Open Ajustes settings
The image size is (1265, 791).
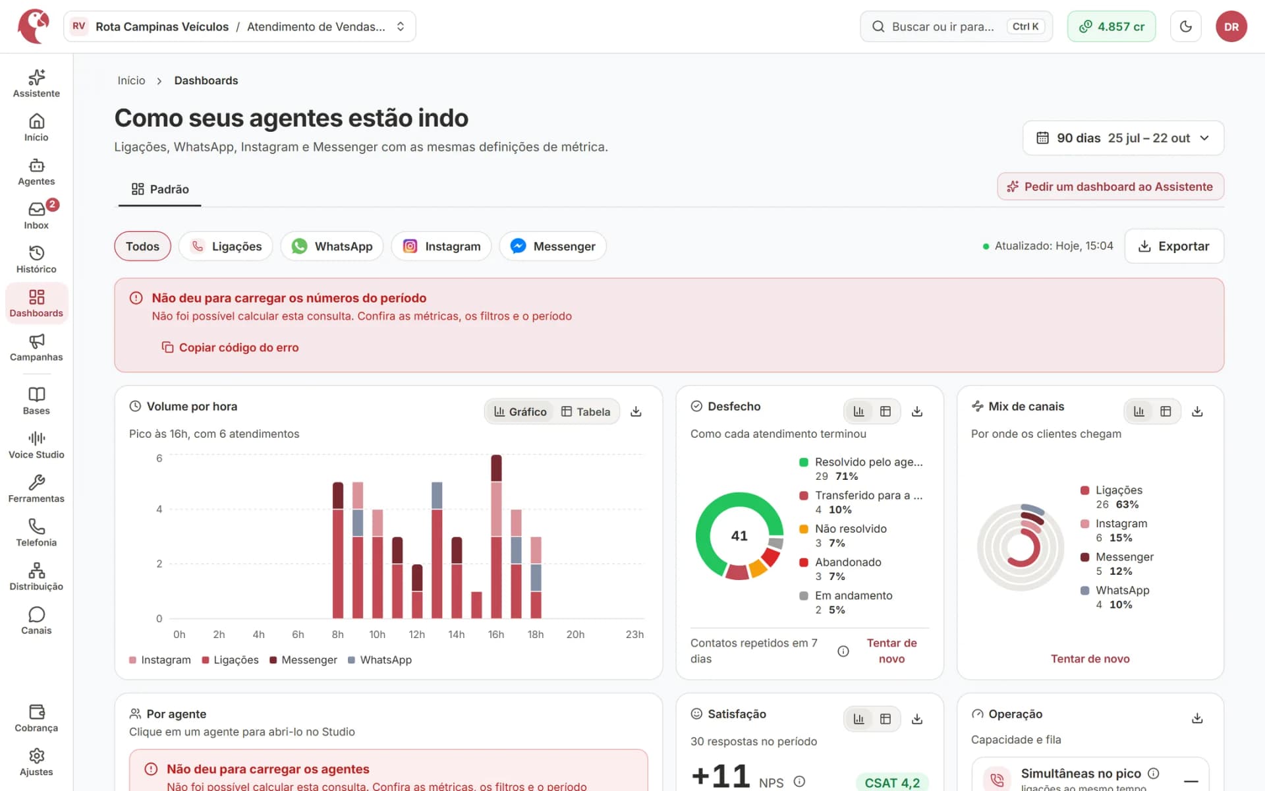36,762
